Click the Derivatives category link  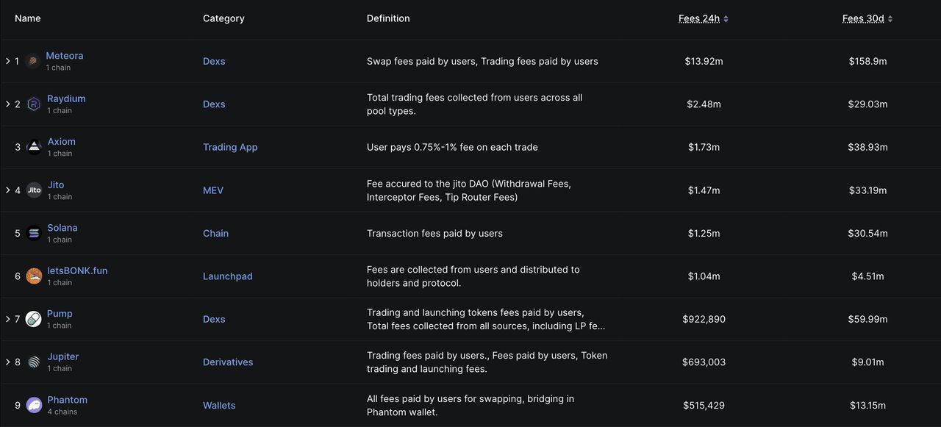click(228, 362)
